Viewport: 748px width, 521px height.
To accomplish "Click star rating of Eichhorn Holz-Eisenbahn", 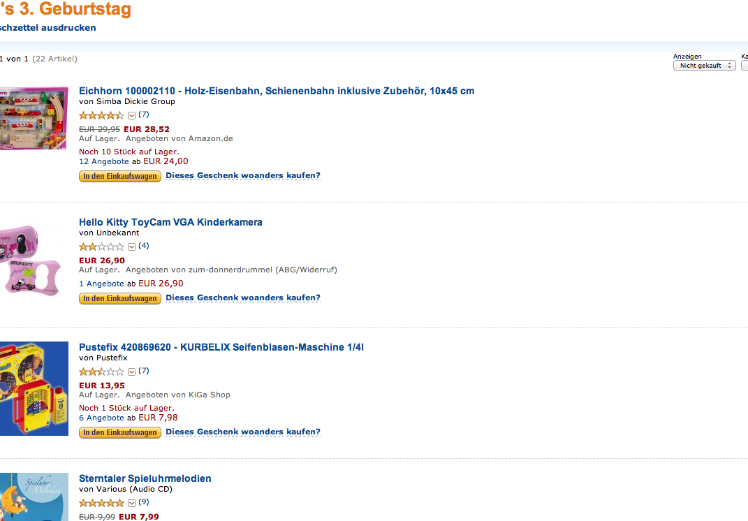I will [101, 115].
